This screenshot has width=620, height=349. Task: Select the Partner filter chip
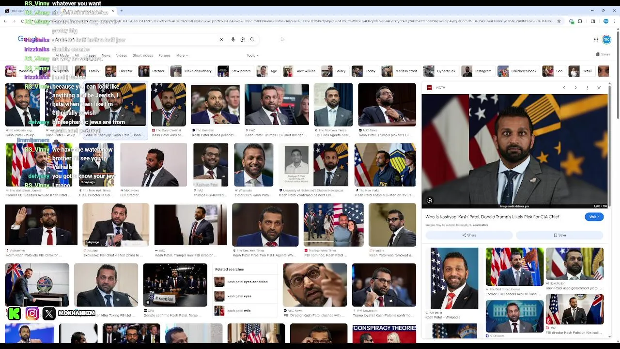(x=152, y=71)
